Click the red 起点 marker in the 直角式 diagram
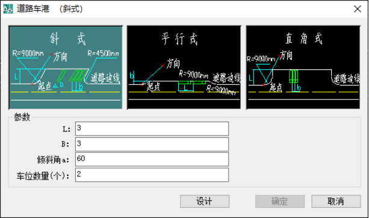Screen dimensions: 369x218 click(x=264, y=85)
